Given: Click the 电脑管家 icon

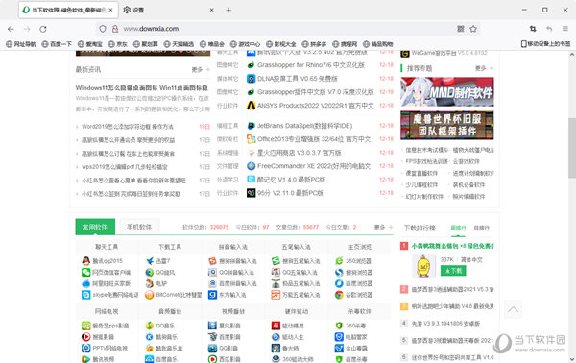Looking at the screenshot, I should point(339,337).
